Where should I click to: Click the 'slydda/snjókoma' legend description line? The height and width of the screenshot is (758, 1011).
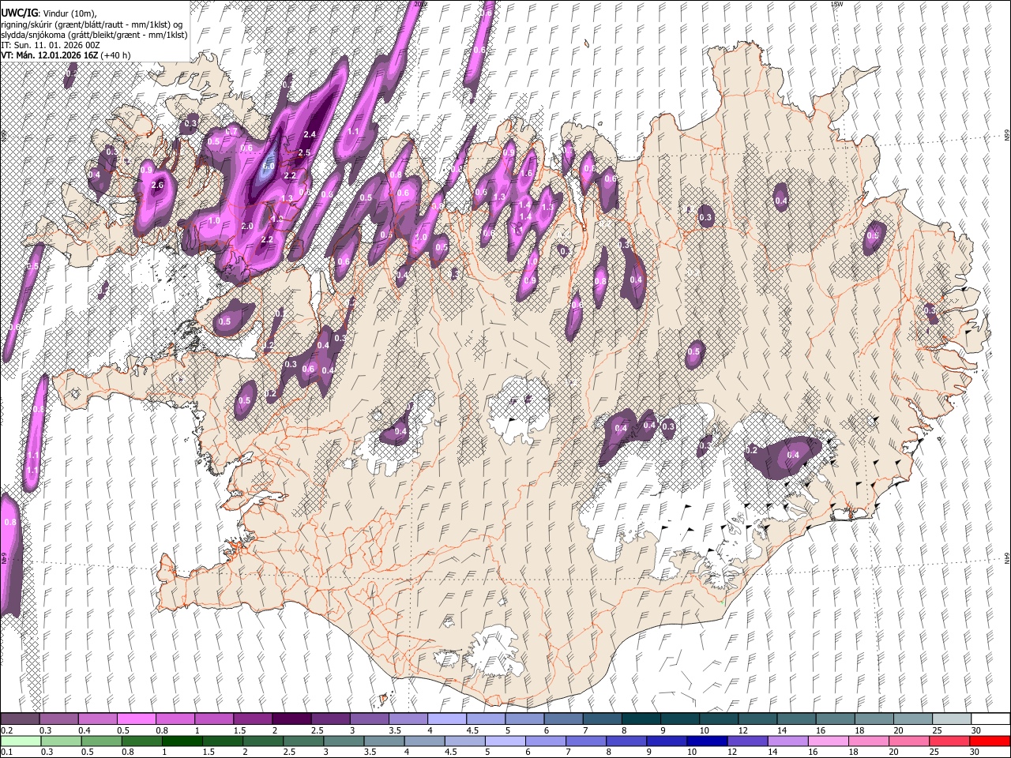pyautogui.click(x=94, y=35)
